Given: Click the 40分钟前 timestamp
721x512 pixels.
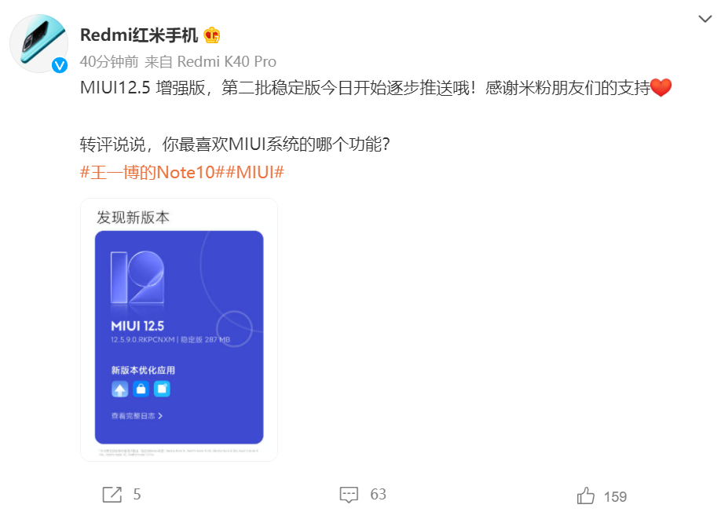Looking at the screenshot, I should click(109, 61).
